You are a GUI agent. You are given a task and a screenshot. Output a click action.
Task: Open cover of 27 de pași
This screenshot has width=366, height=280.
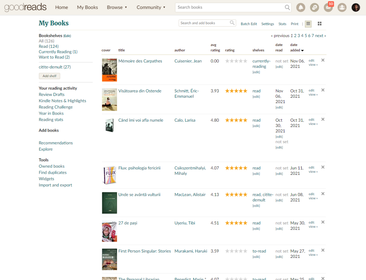tap(109, 231)
